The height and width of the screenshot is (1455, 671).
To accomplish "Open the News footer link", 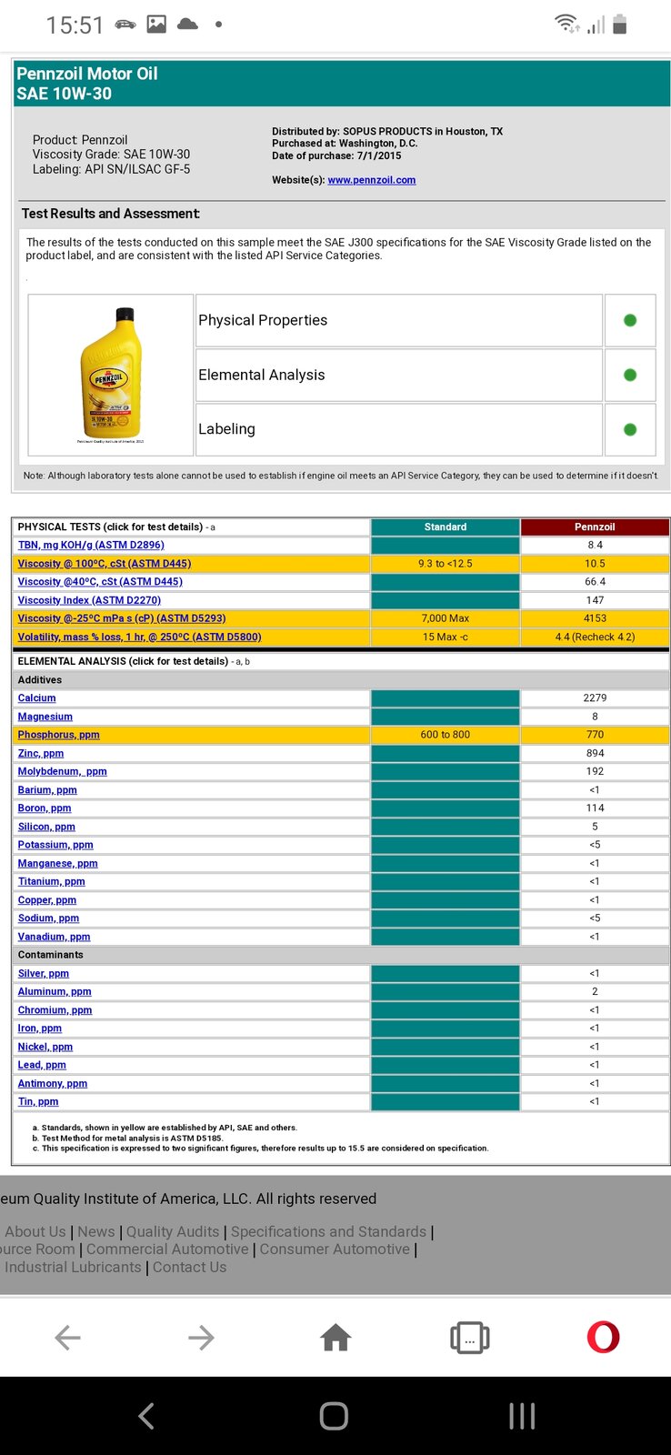I will [96, 1231].
